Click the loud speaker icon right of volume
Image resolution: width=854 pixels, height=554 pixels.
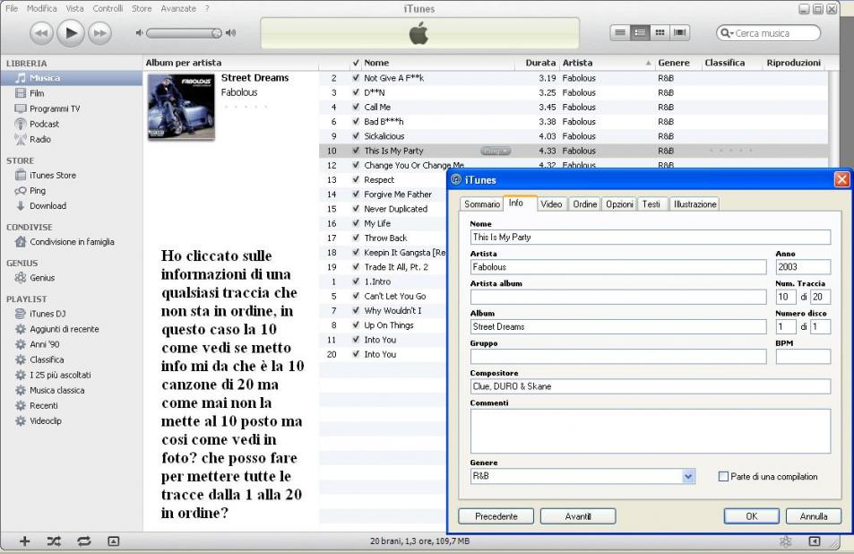231,33
